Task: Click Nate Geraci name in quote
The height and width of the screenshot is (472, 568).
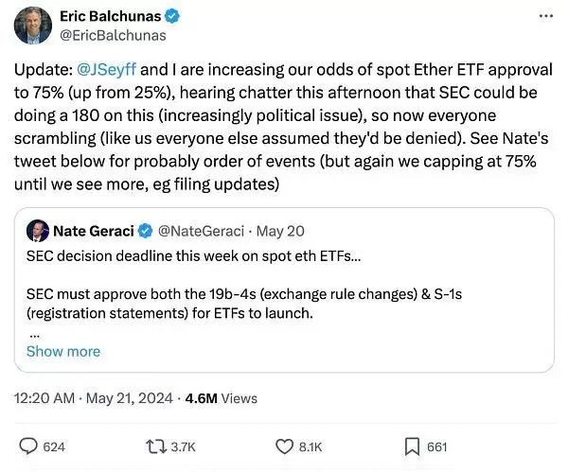Action: tap(94, 230)
